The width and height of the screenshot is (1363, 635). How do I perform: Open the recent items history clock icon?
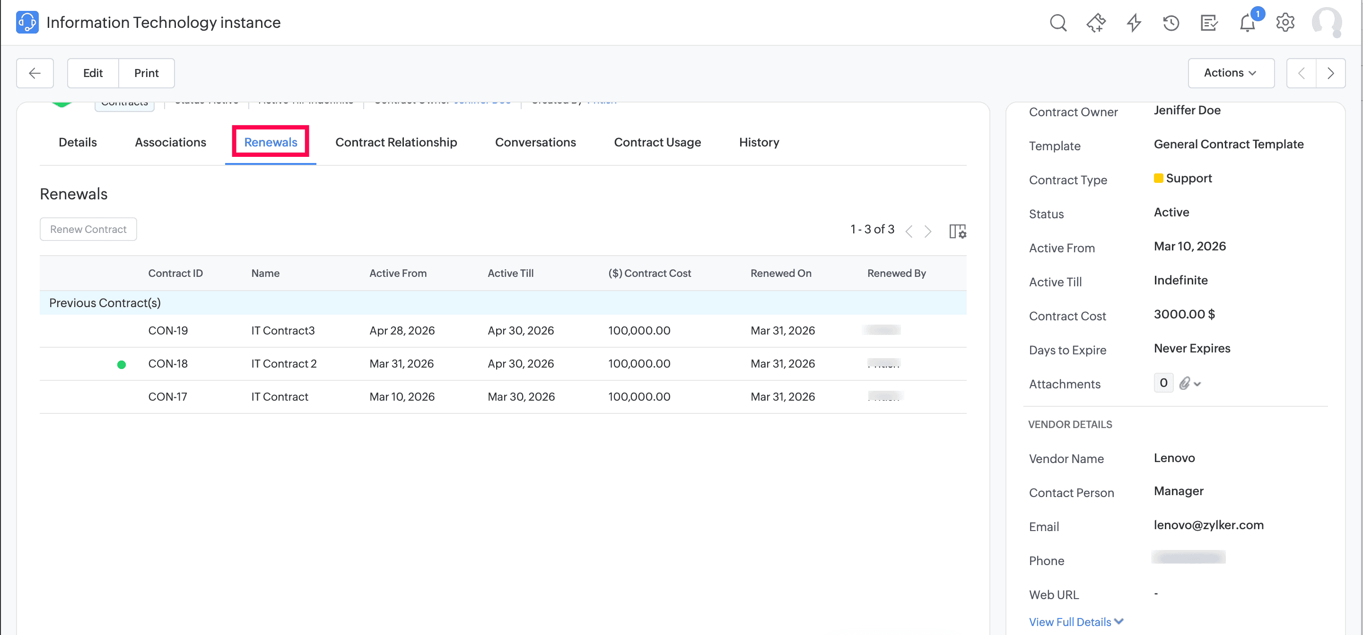[1171, 23]
